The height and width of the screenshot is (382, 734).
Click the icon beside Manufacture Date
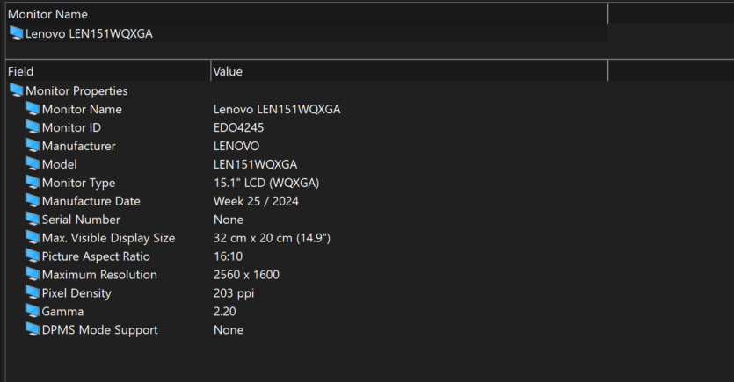point(33,200)
